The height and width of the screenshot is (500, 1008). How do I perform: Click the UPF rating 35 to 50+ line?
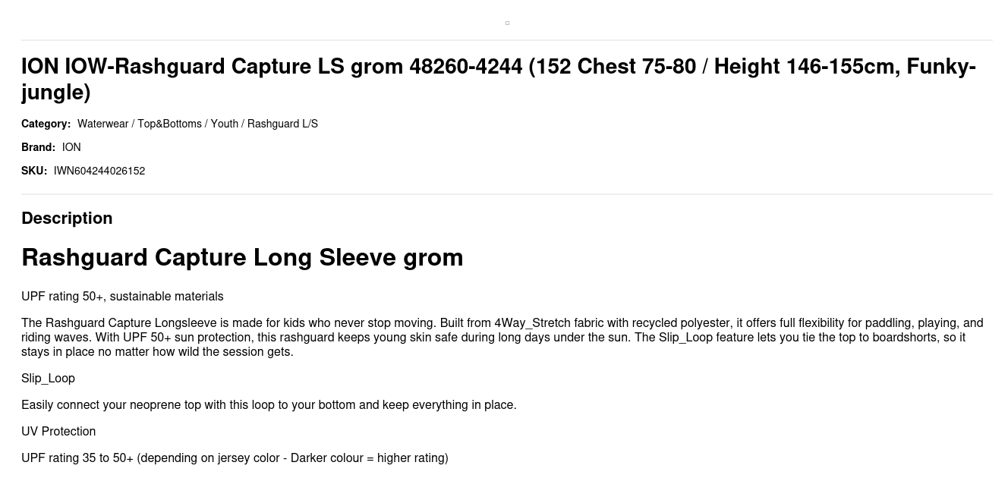[235, 458]
